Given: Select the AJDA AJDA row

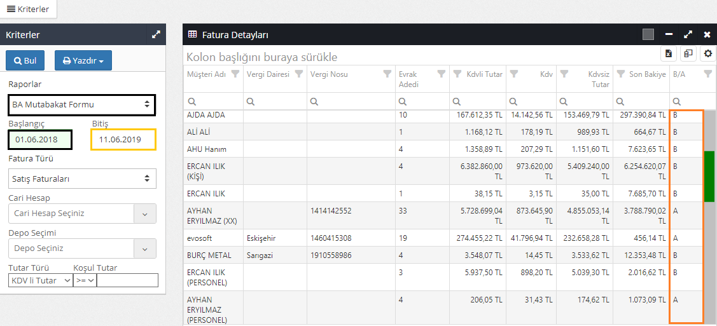Looking at the screenshot, I should (443, 116).
